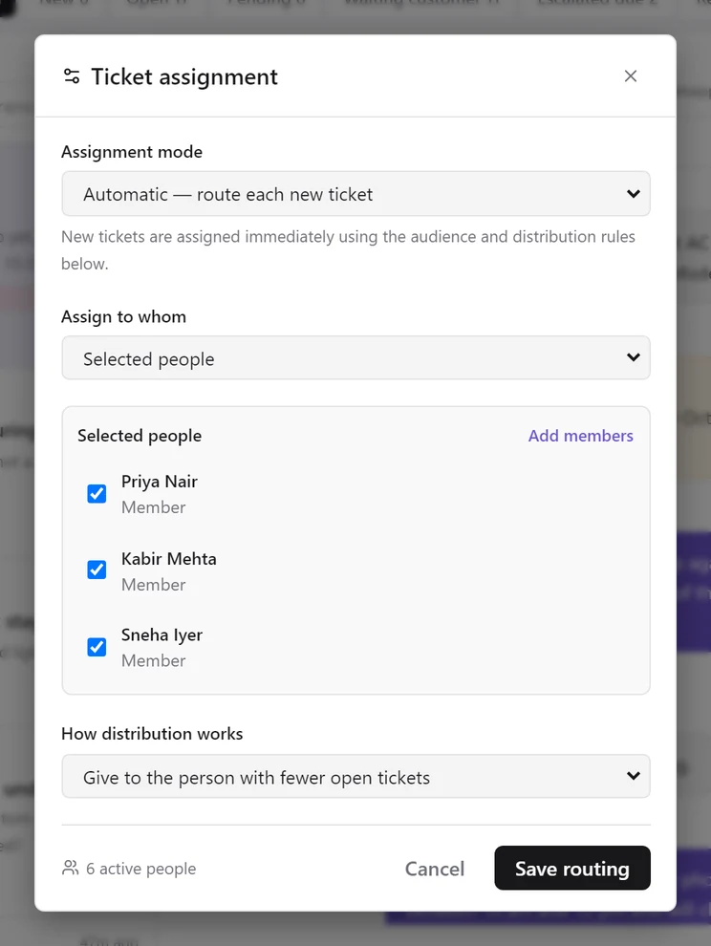The height and width of the screenshot is (946, 711).
Task: Click the 'Selected people' list heading
Action: pos(140,436)
